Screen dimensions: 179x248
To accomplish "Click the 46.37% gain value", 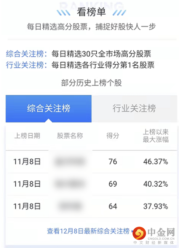I will [x=156, y=162].
